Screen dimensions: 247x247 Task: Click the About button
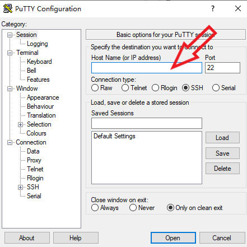27,238
